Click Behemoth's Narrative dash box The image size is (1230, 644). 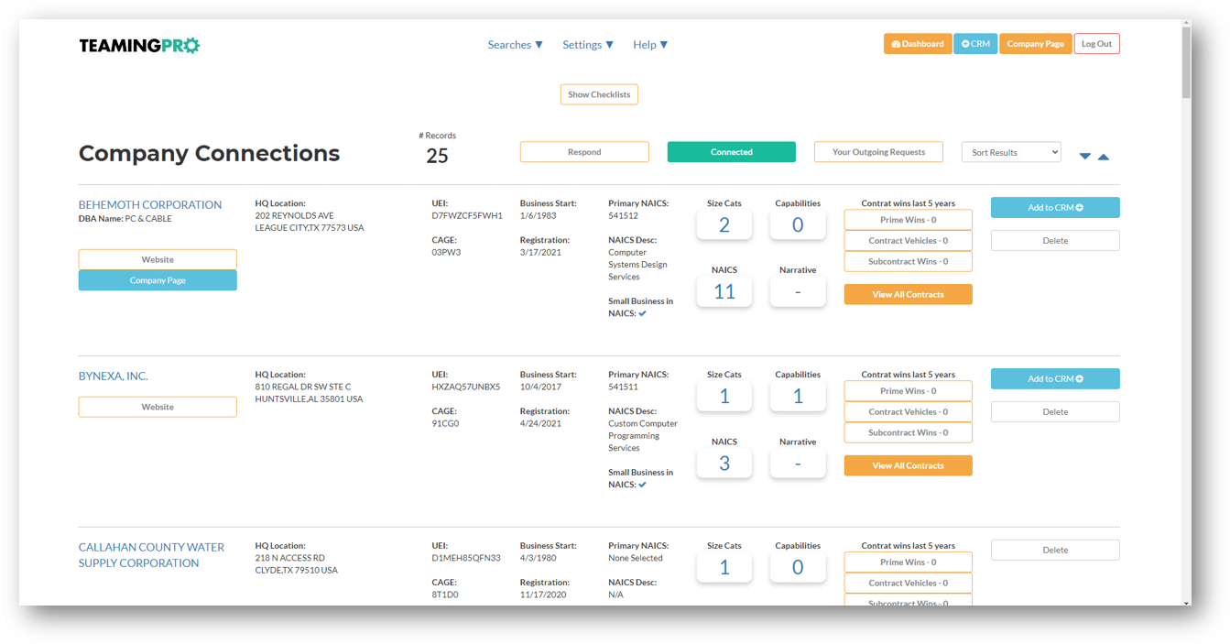798,291
